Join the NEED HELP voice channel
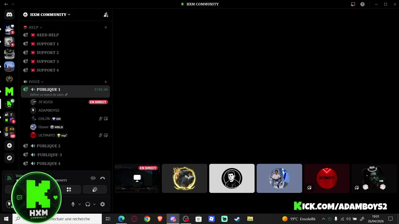Image resolution: width=399 pixels, height=224 pixels. (65, 35)
